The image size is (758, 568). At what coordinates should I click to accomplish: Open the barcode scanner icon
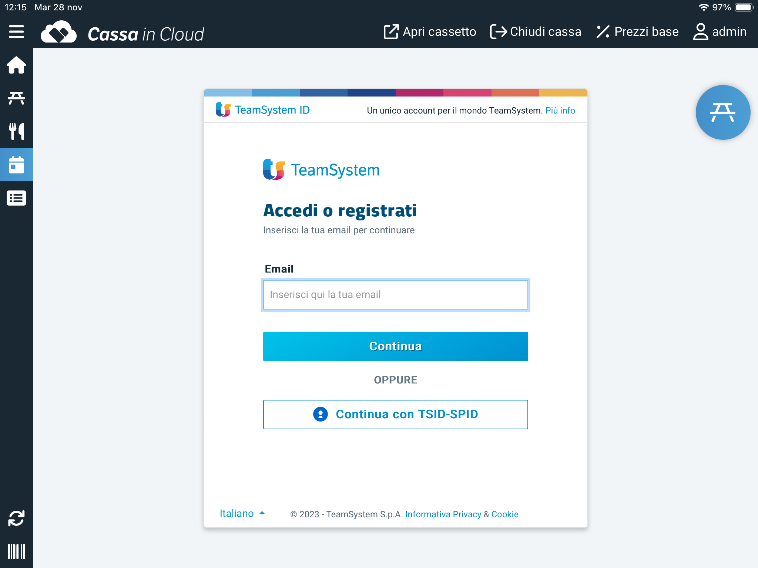tap(16, 551)
